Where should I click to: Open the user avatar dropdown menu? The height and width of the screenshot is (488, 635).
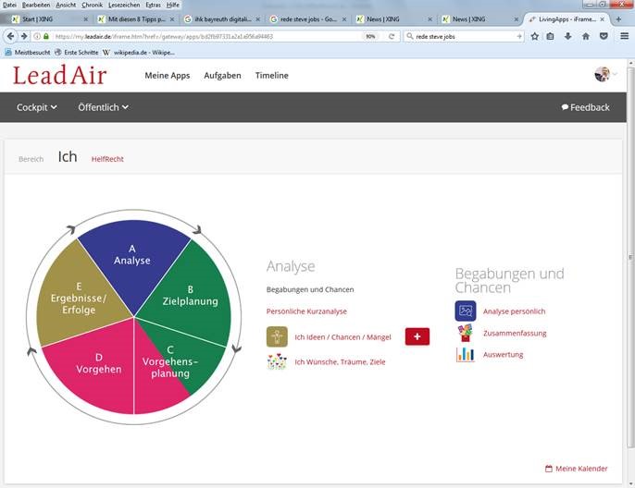(x=605, y=75)
